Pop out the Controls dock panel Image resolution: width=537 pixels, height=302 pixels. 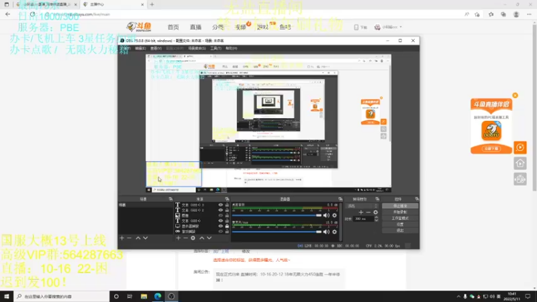coord(417,199)
